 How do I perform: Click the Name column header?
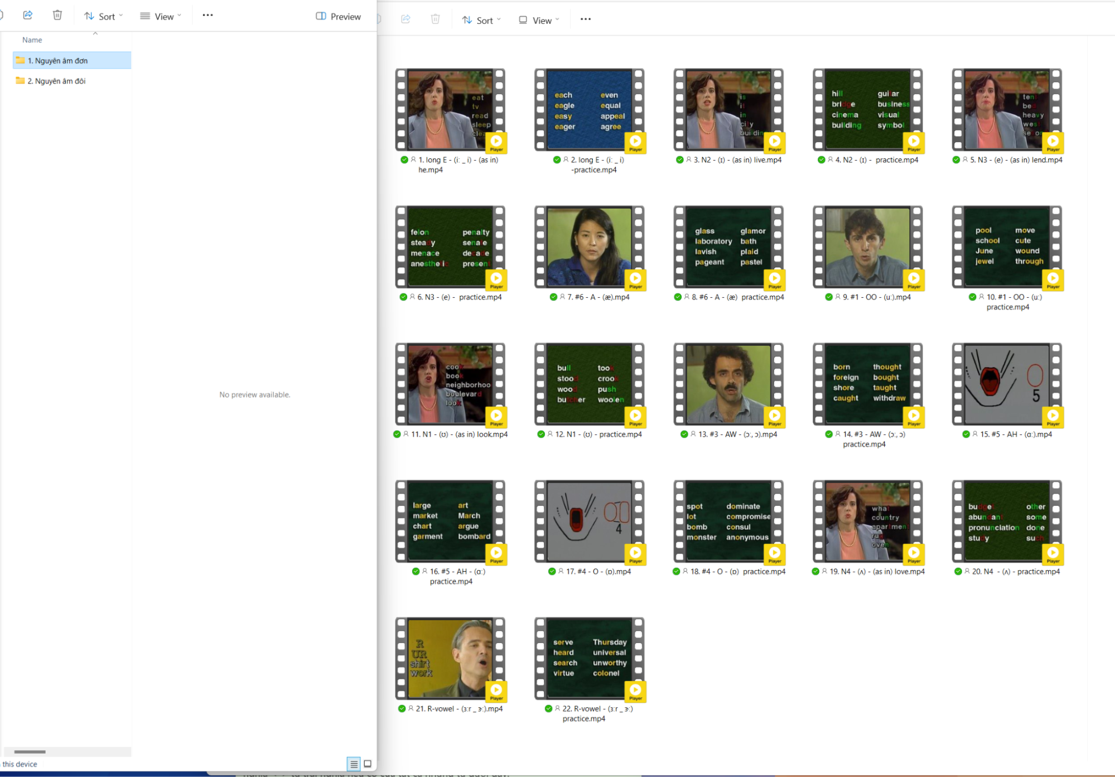32,40
